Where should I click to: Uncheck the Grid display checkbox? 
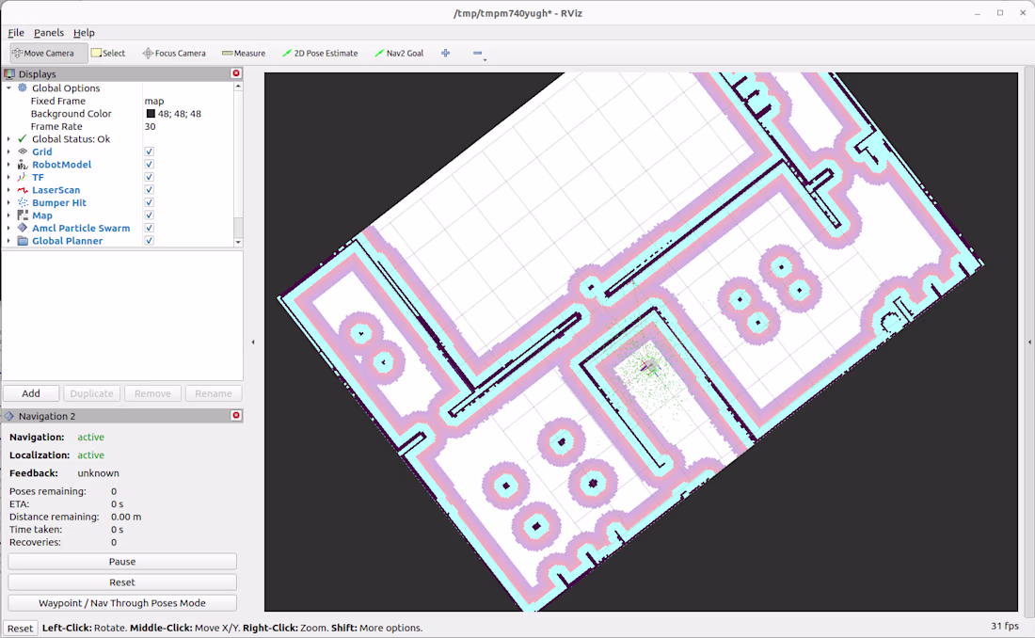150,152
